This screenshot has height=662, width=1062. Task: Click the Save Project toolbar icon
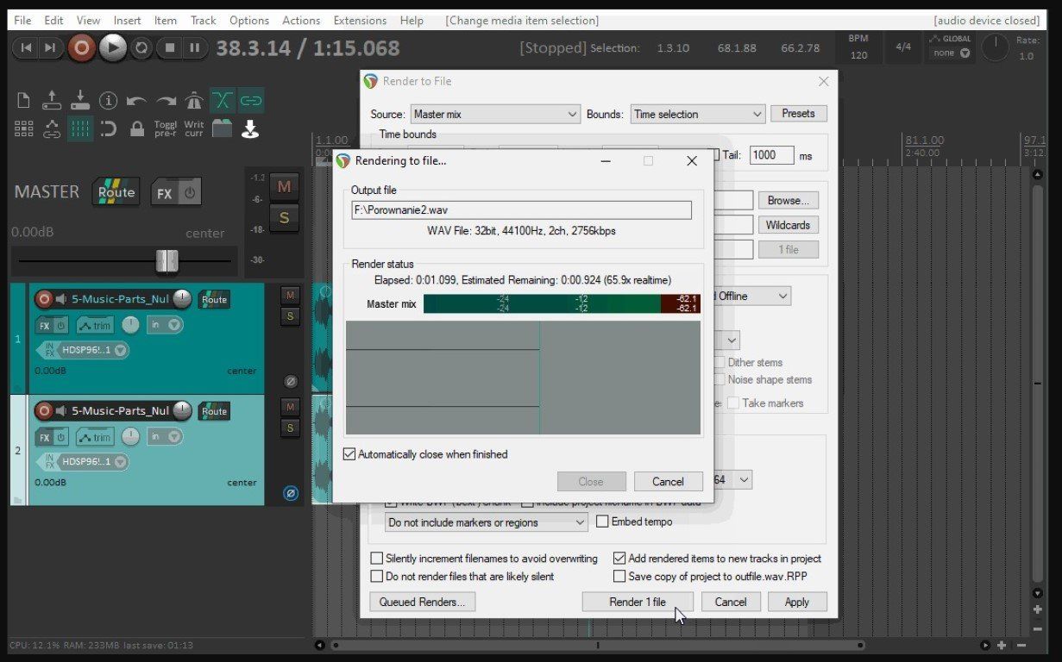point(80,101)
